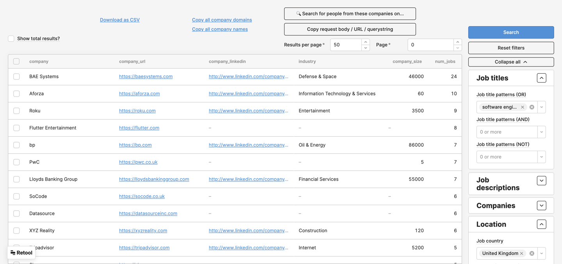Download results as CSV
This screenshot has width=562, height=264.
tap(119, 20)
